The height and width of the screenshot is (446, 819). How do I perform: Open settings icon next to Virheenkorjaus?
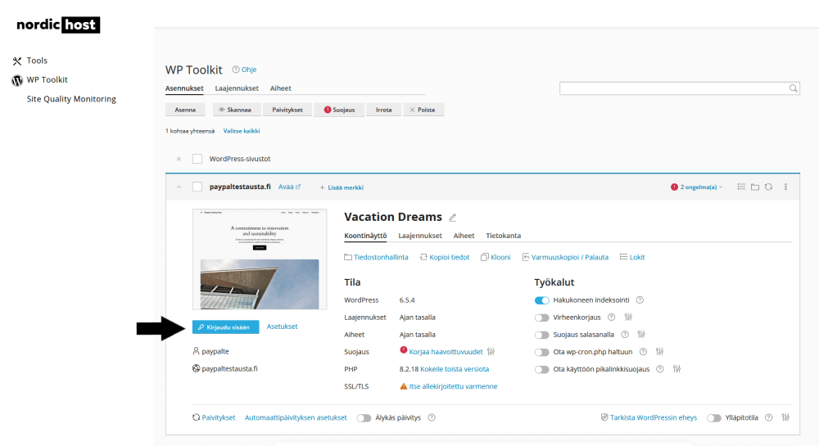(628, 318)
